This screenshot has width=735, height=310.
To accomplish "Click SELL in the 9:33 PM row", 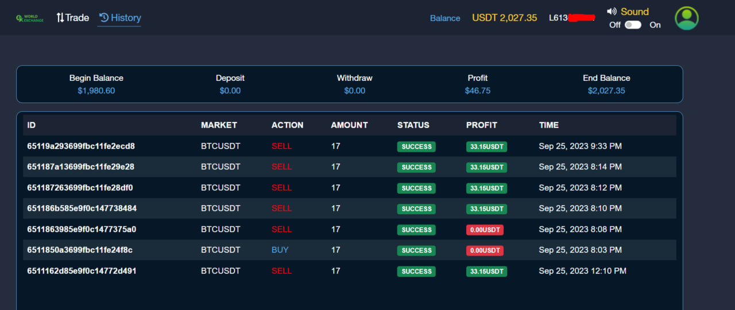I will 281,146.
